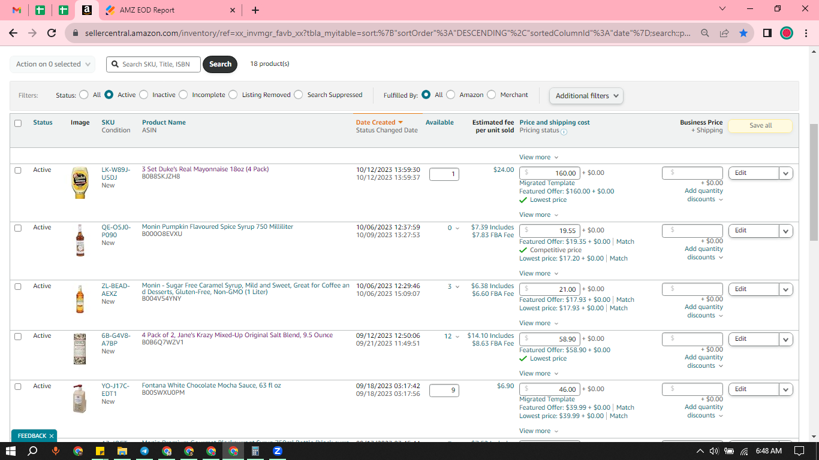The height and width of the screenshot is (460, 819).
Task: Click the Duke's Mayonnaise product thumbnail
Action: tap(80, 183)
